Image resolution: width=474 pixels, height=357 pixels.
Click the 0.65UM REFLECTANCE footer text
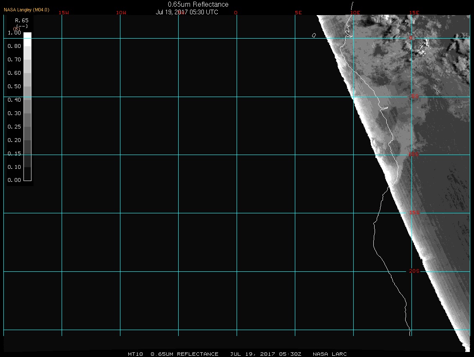[185, 354]
